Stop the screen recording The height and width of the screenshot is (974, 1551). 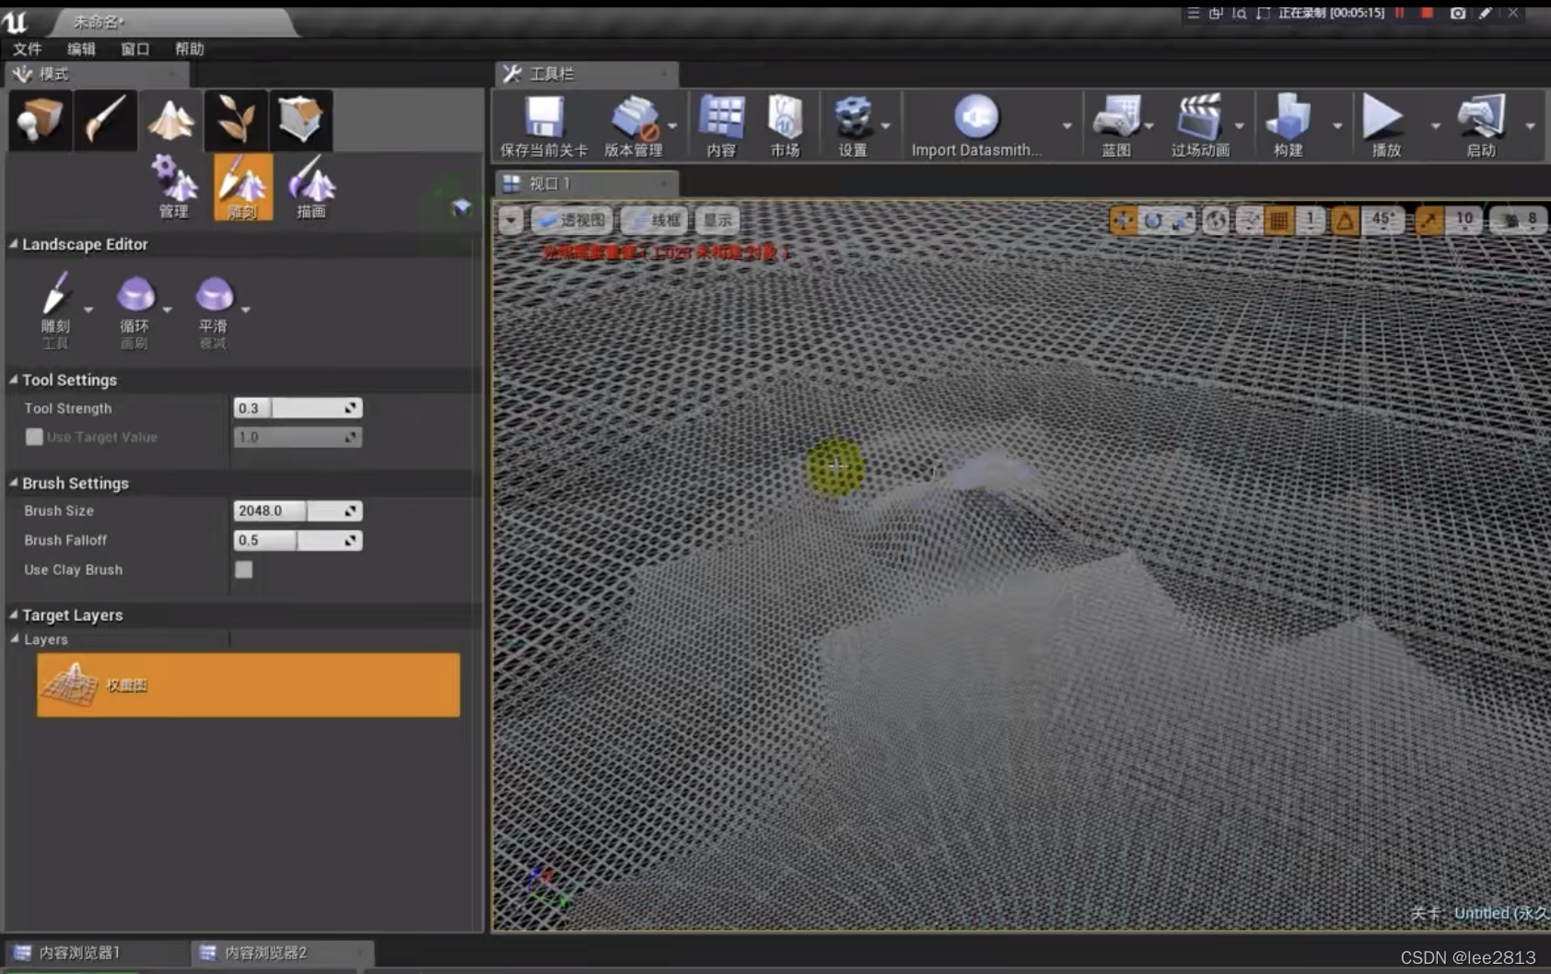(x=1427, y=13)
